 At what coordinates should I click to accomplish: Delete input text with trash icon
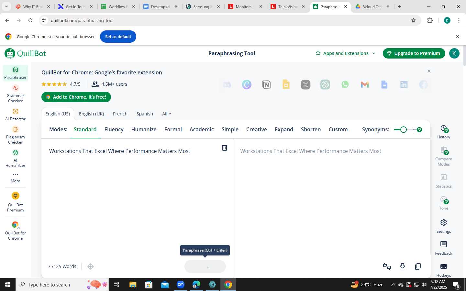[x=225, y=148]
